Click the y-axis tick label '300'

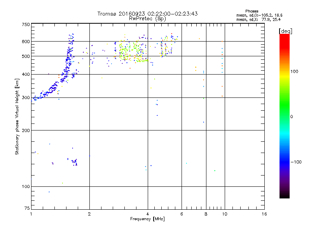tap(26, 98)
